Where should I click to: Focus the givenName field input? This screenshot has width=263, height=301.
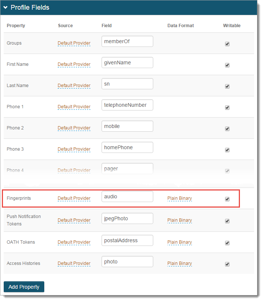coord(127,63)
